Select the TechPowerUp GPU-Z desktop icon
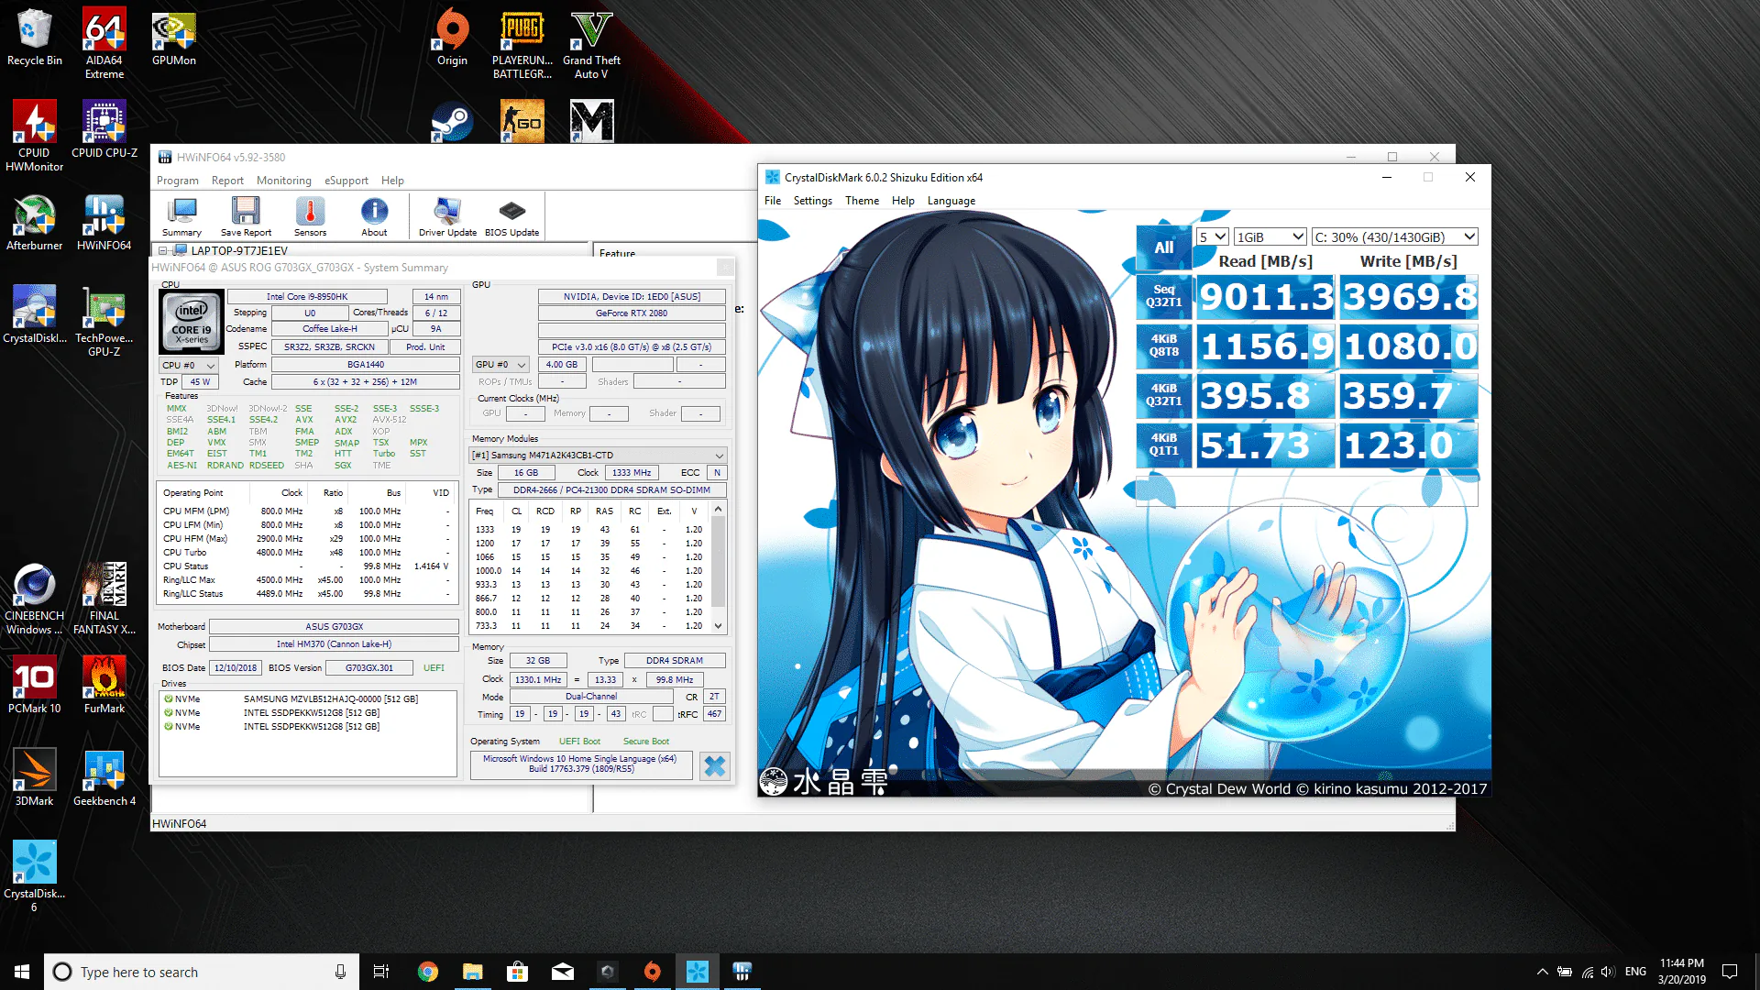The width and height of the screenshot is (1760, 990). (104, 321)
